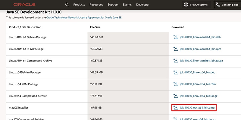Select the Linux ARM 64 Debian Package row label
241x120 pixels.
click(x=28, y=37)
